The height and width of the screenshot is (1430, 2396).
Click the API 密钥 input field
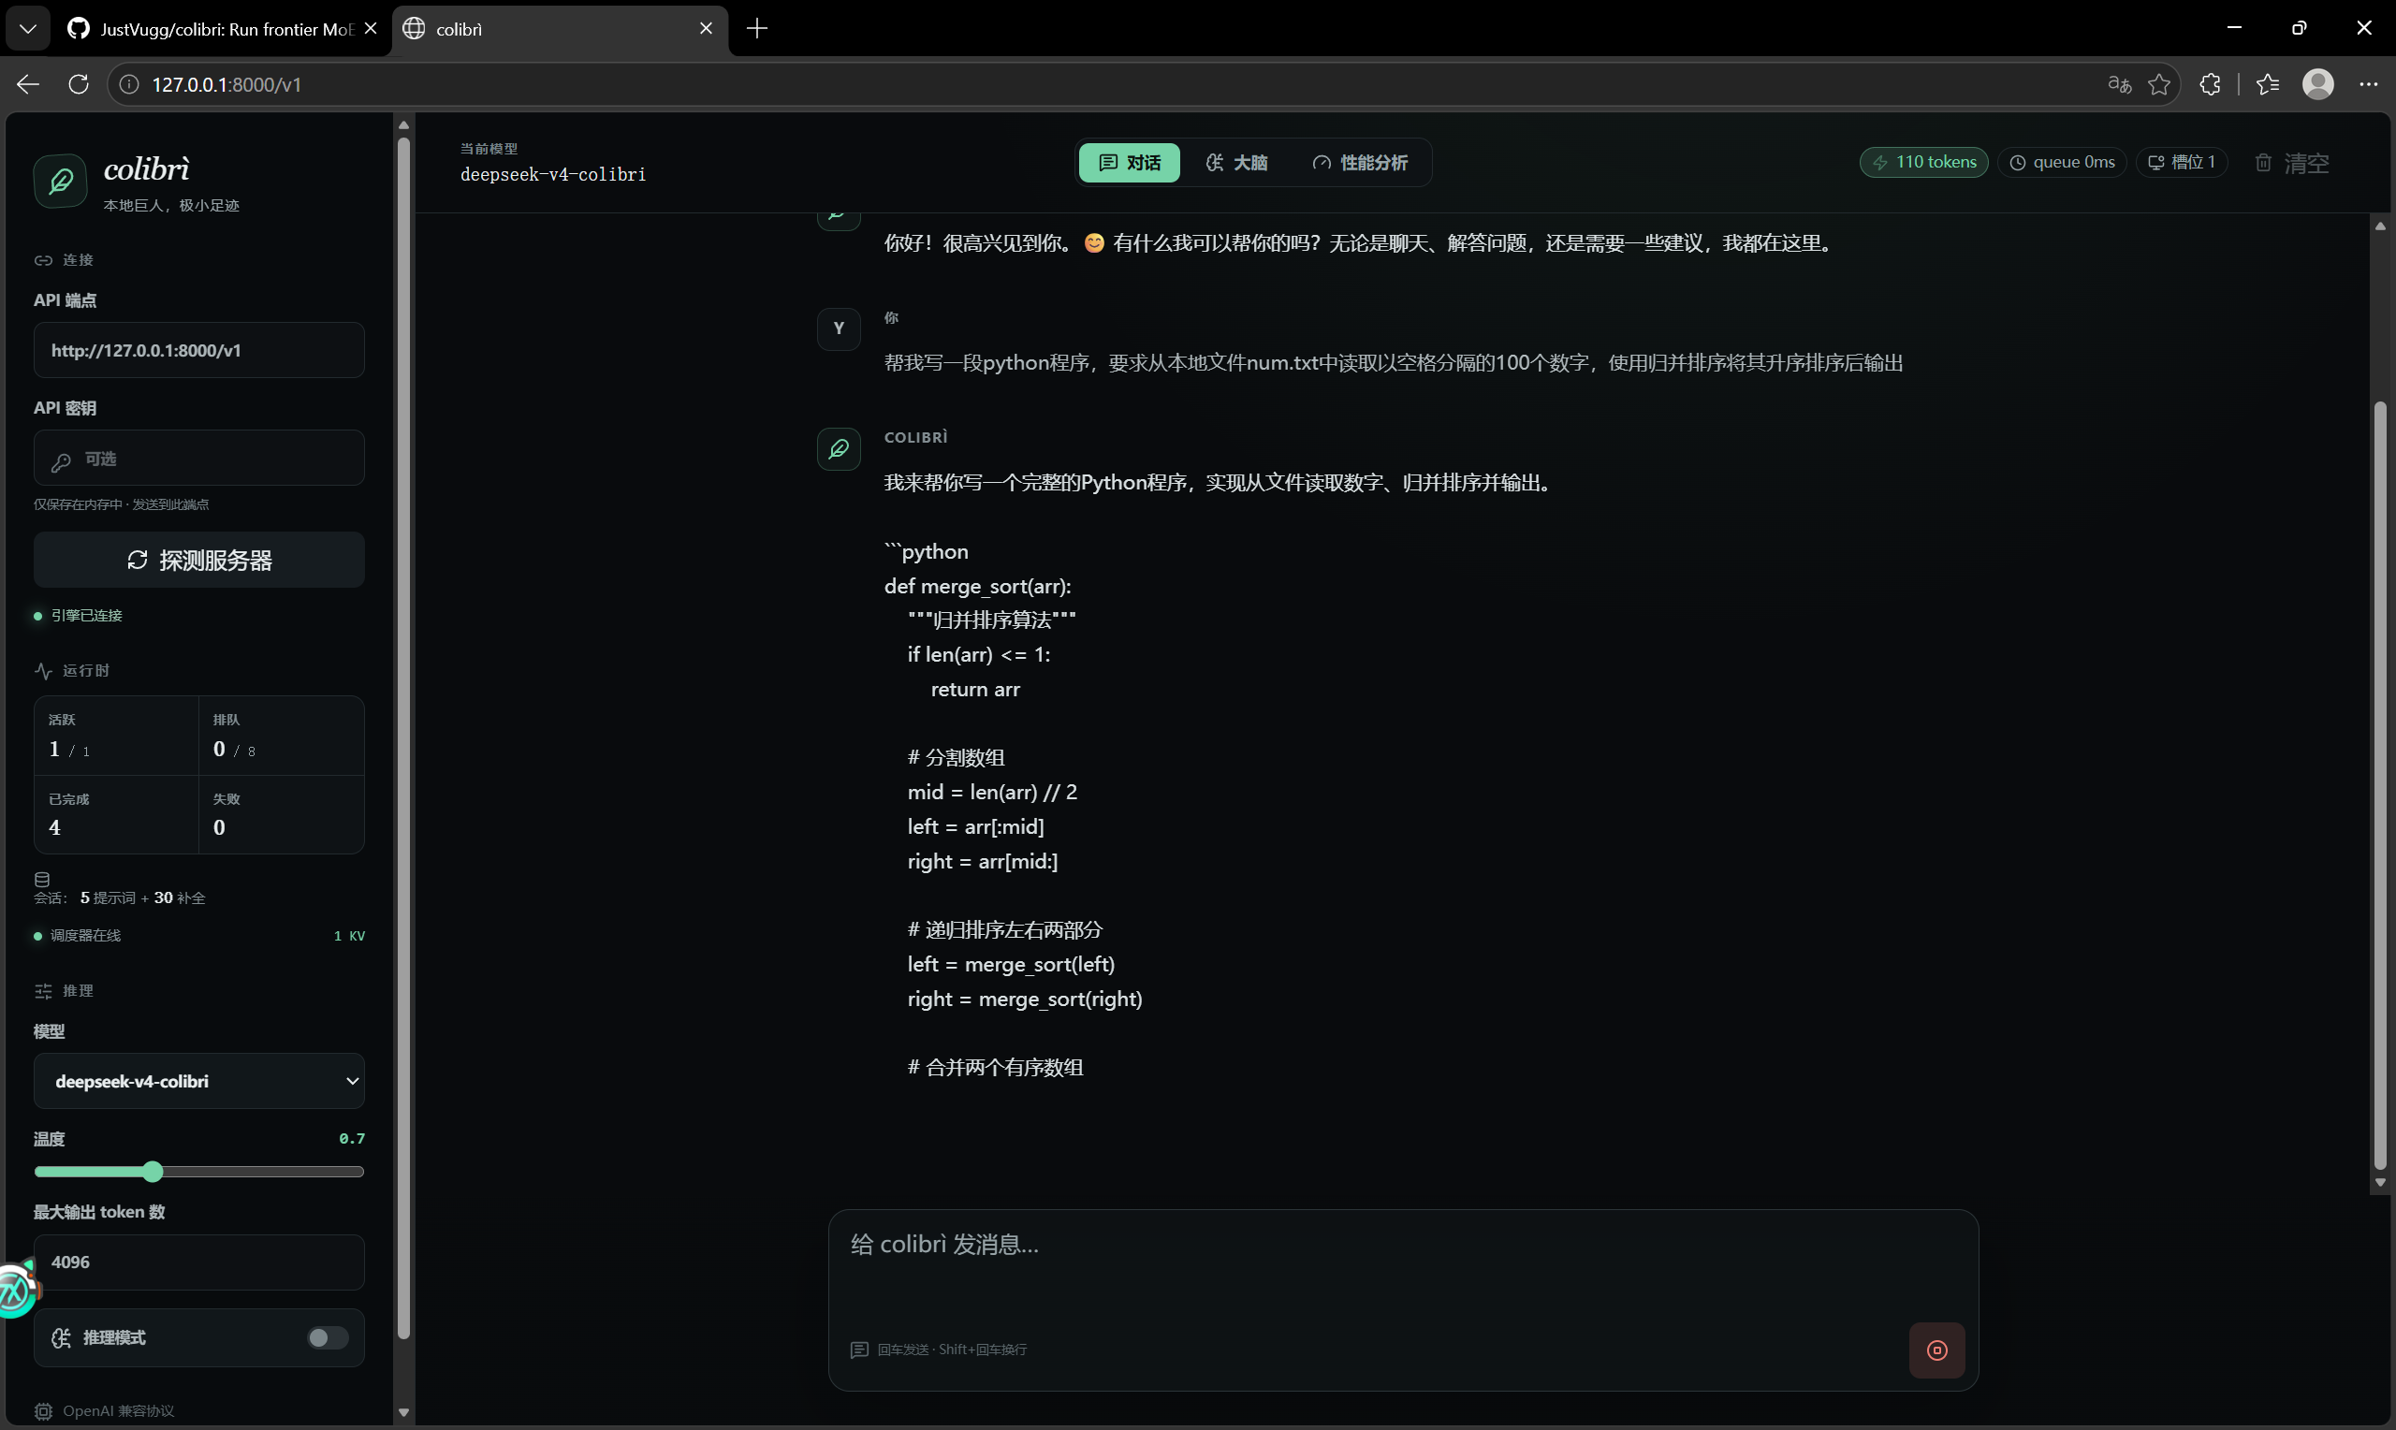click(x=199, y=459)
